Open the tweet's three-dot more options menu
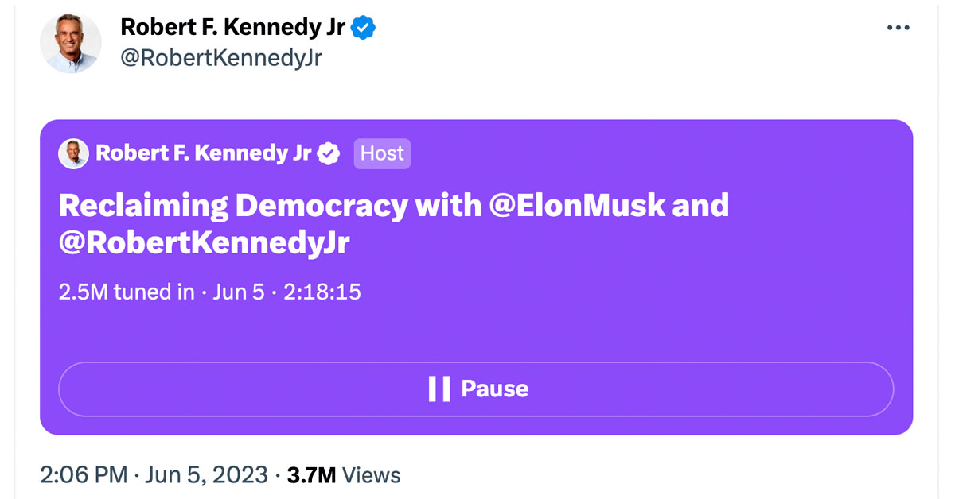This screenshot has height=499, width=955. click(x=898, y=28)
